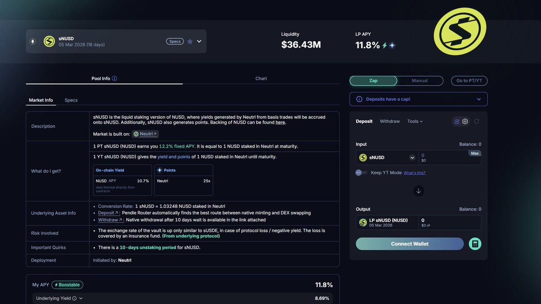Click the large sNUSD logo at top right
The image size is (541, 304).
460,31
